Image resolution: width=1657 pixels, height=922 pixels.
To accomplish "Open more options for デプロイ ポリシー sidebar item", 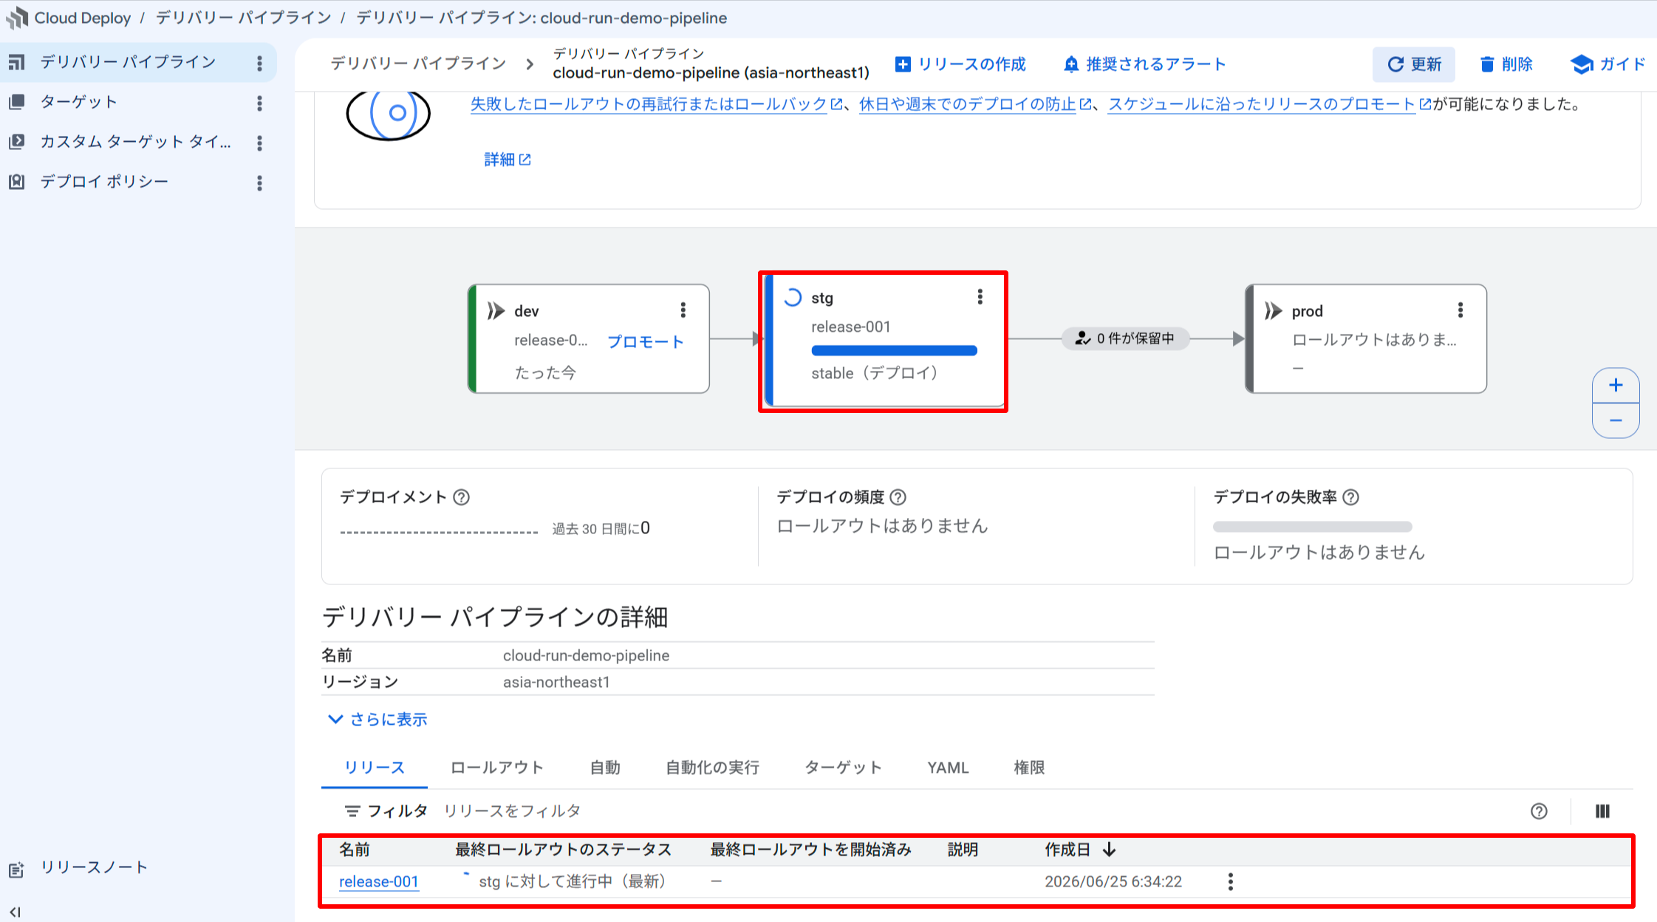I will click(x=259, y=183).
